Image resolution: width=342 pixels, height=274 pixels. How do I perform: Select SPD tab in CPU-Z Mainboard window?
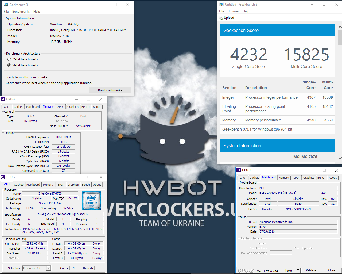296,178
